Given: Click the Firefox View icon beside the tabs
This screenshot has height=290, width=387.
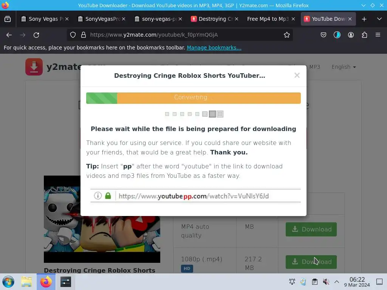Looking at the screenshot, I should (x=8, y=19).
